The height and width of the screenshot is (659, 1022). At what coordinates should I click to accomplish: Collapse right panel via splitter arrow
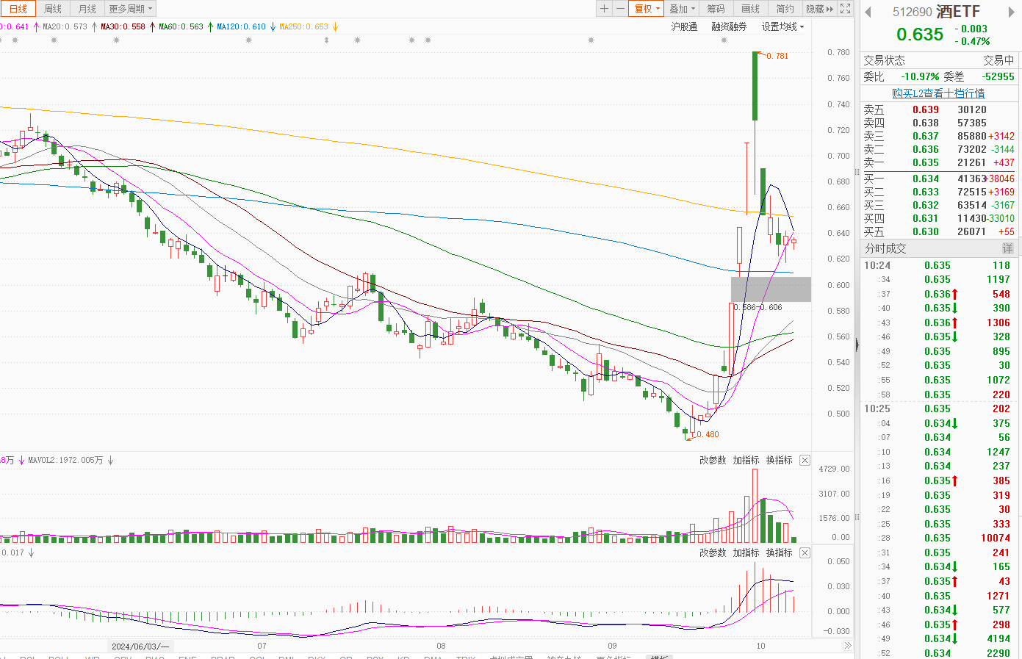pos(857,344)
